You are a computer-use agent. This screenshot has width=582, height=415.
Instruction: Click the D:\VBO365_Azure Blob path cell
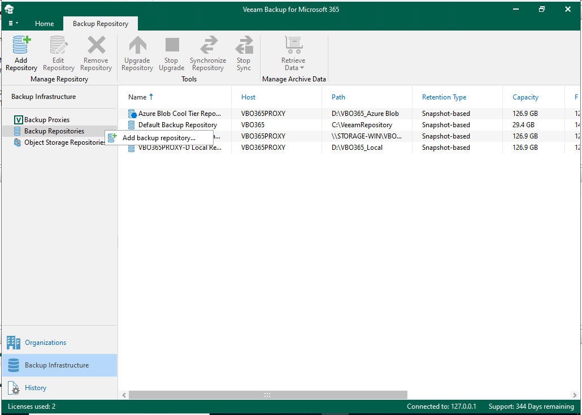365,113
